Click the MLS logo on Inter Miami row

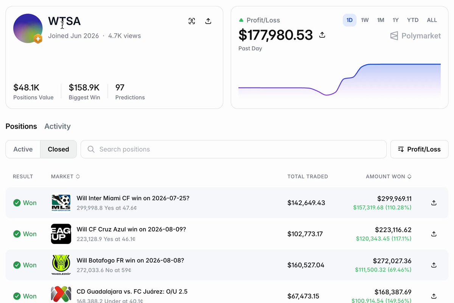61,203
